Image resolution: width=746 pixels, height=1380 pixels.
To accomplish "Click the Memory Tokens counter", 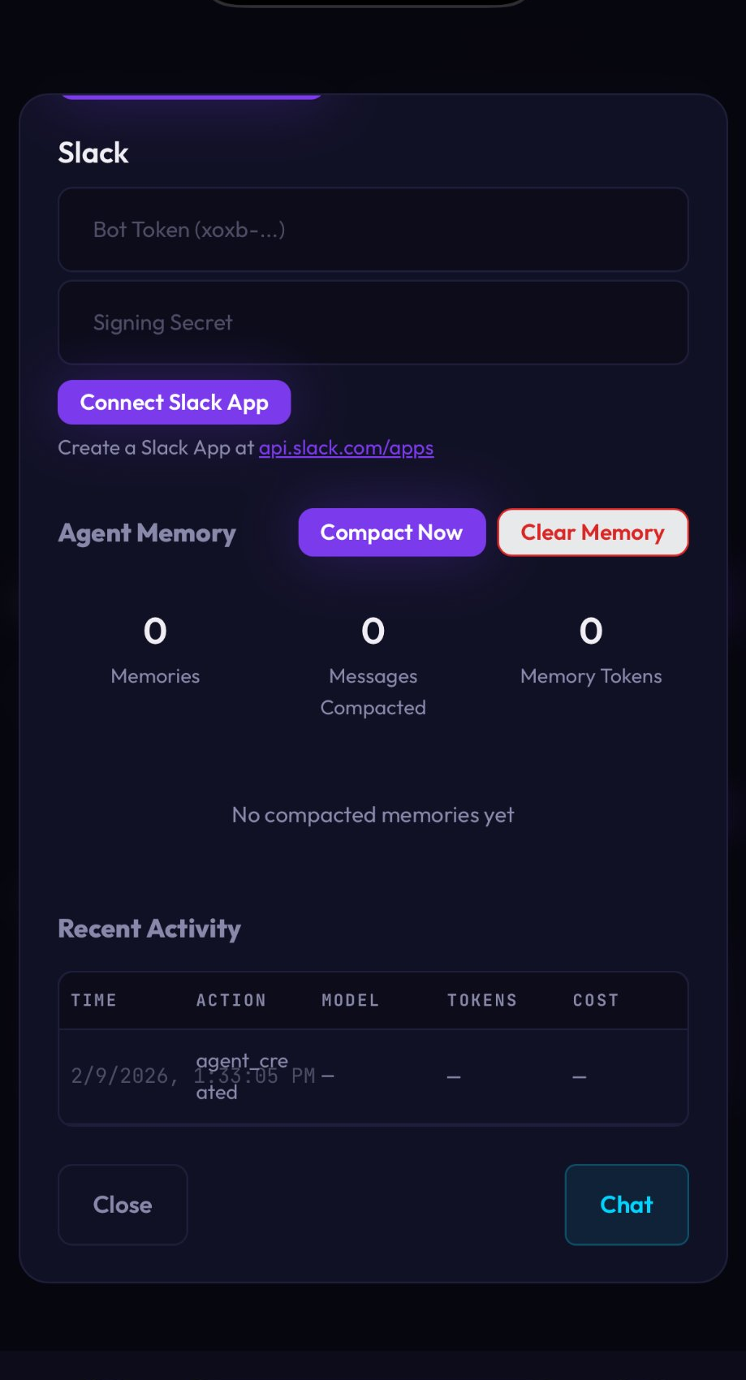I will 591,649.
